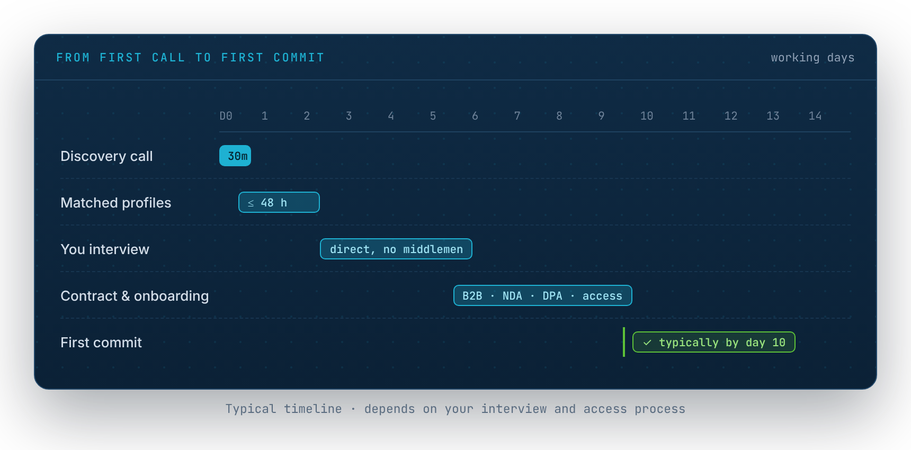
Task: Click day 5 on the axis
Action: click(433, 116)
